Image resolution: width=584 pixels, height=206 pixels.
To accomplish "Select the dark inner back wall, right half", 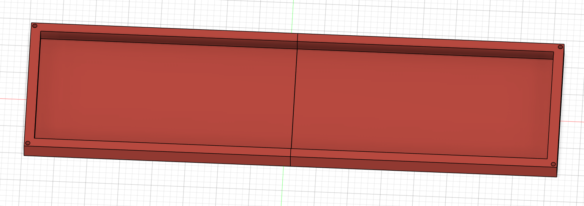I will pos(425,50).
